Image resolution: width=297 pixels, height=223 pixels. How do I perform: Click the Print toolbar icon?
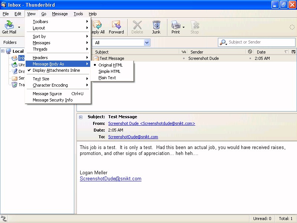click(x=176, y=25)
